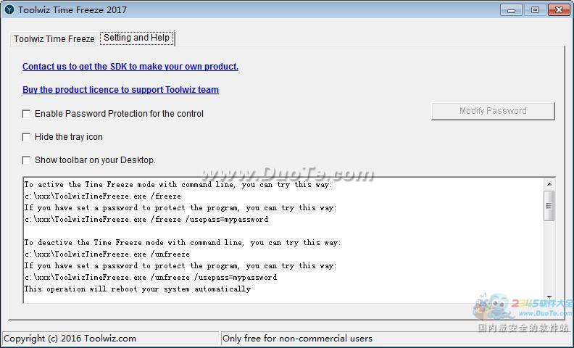Click the '/freeze /usepass=mypassword' command line
The width and height of the screenshot is (574, 348).
click(x=146, y=220)
